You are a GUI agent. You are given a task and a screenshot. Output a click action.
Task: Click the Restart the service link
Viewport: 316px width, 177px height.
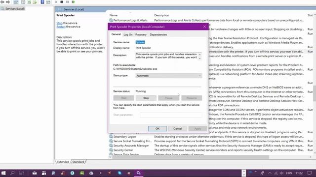(61, 27)
